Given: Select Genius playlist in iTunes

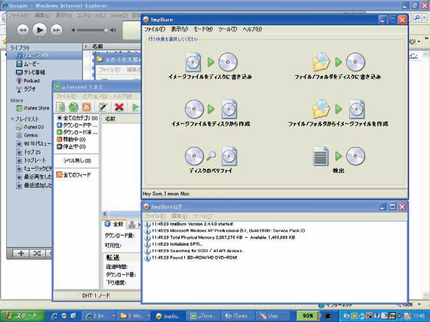Looking at the screenshot, I should (x=27, y=135).
